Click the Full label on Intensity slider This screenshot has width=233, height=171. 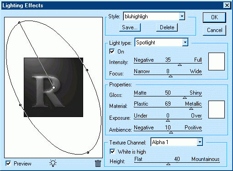click(198, 60)
